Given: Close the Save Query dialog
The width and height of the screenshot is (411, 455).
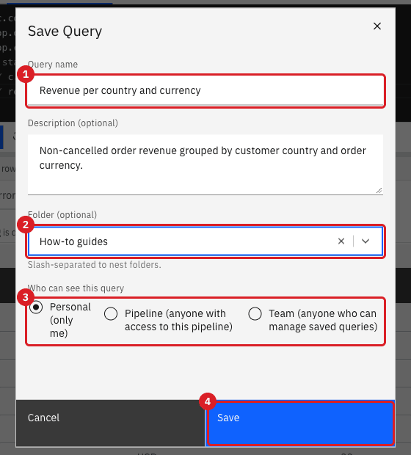Looking at the screenshot, I should [377, 26].
